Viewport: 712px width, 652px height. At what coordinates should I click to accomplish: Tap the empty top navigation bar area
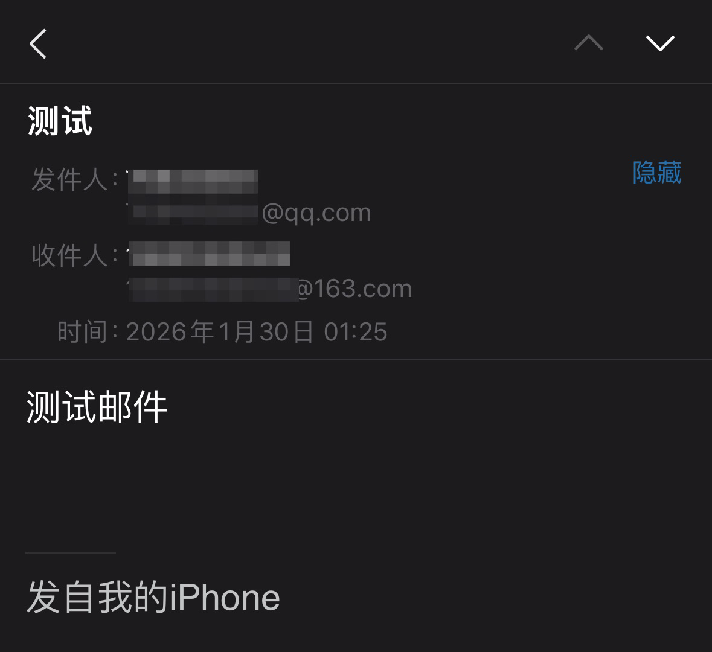tap(309, 43)
